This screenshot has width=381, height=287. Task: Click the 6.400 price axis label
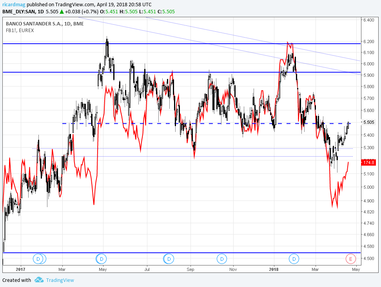click(368, 20)
